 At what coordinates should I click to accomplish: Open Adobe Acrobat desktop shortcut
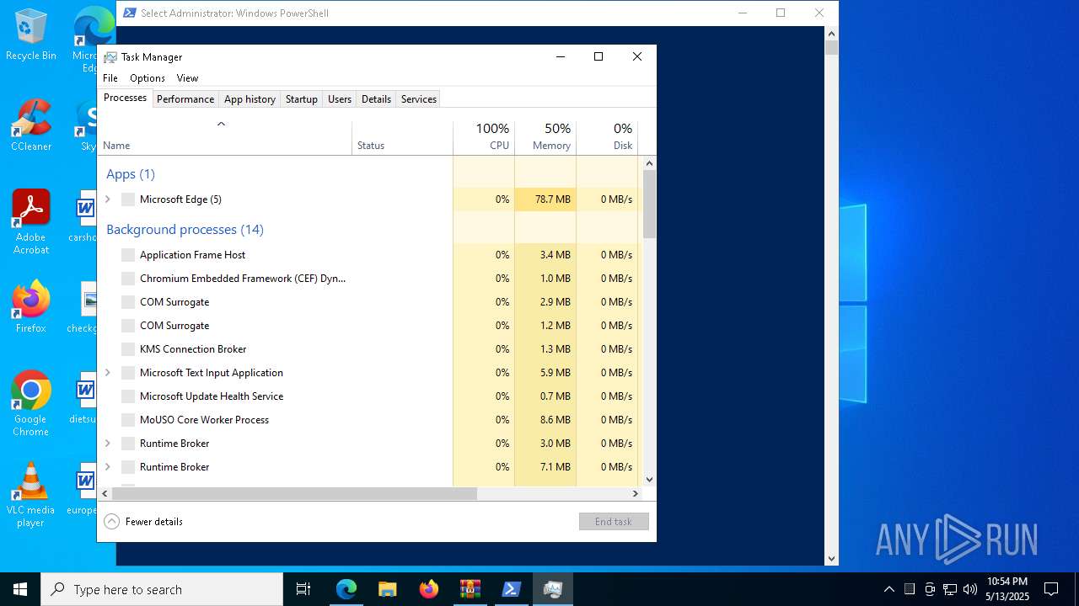31,222
